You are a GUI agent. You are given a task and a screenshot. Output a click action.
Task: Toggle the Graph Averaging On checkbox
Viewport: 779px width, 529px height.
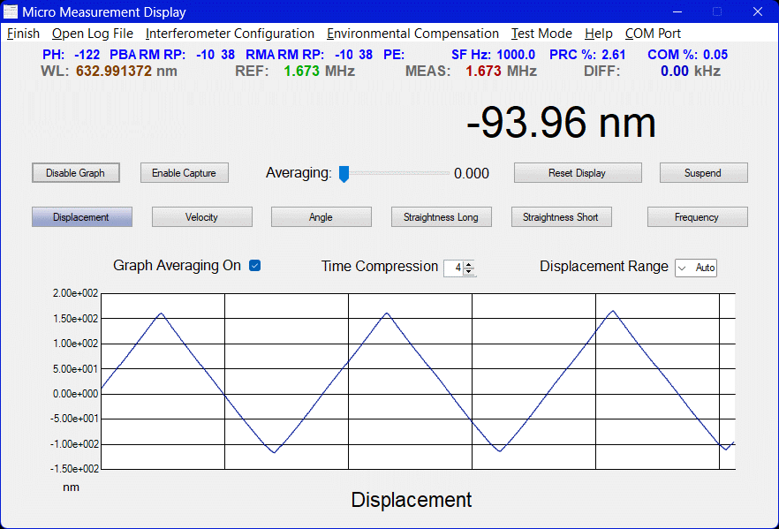255,266
